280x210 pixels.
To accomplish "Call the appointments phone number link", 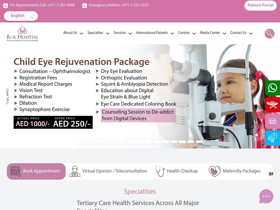I will pyautogui.click(x=42, y=5).
